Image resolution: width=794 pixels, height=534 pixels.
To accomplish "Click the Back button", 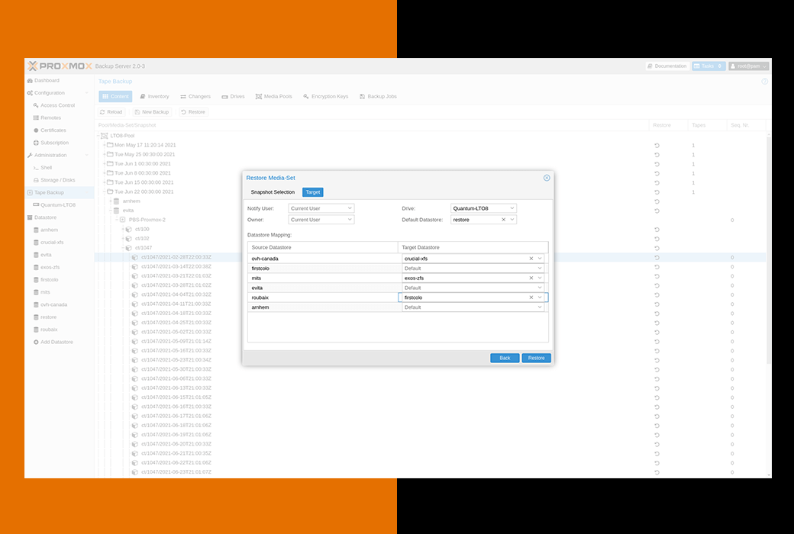I will 505,358.
